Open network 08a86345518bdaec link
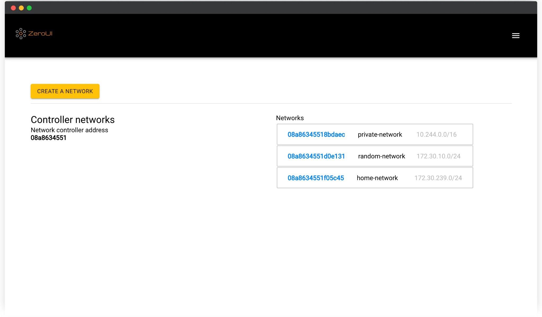 (x=316, y=135)
